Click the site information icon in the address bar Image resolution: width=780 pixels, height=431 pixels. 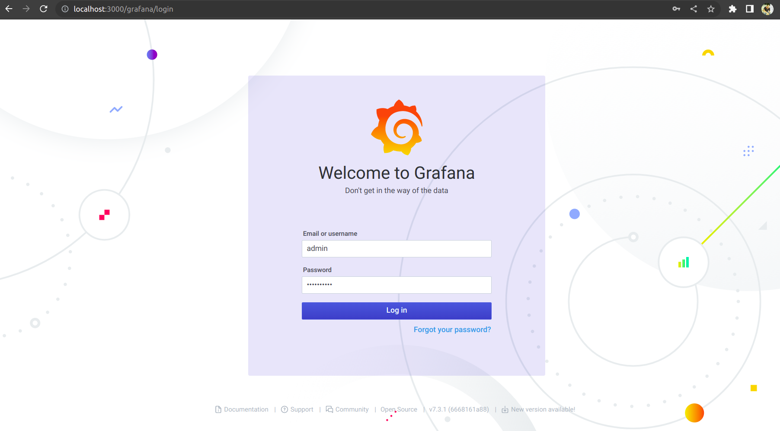(x=64, y=9)
